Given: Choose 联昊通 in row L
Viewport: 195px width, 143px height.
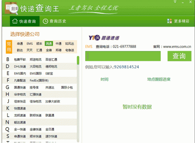Looking at the screenshot, I should pyautogui.click(x=50, y=115).
